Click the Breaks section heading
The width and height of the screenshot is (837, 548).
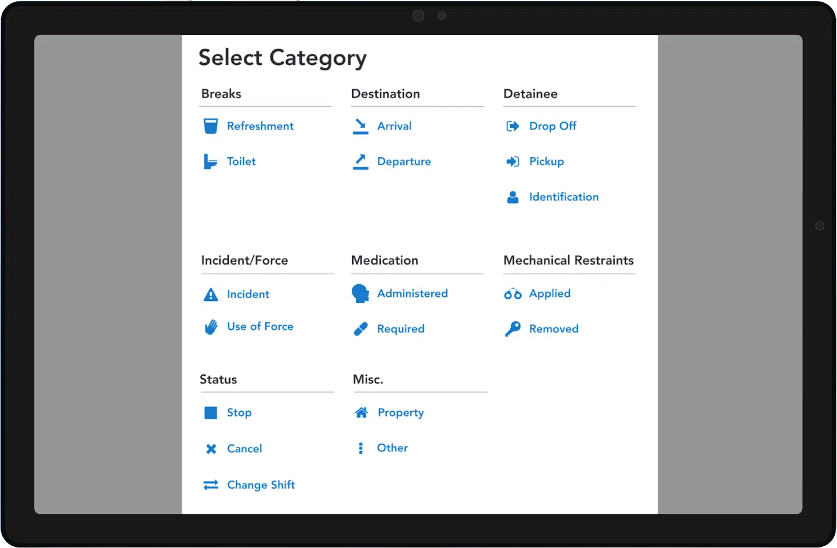click(x=221, y=93)
